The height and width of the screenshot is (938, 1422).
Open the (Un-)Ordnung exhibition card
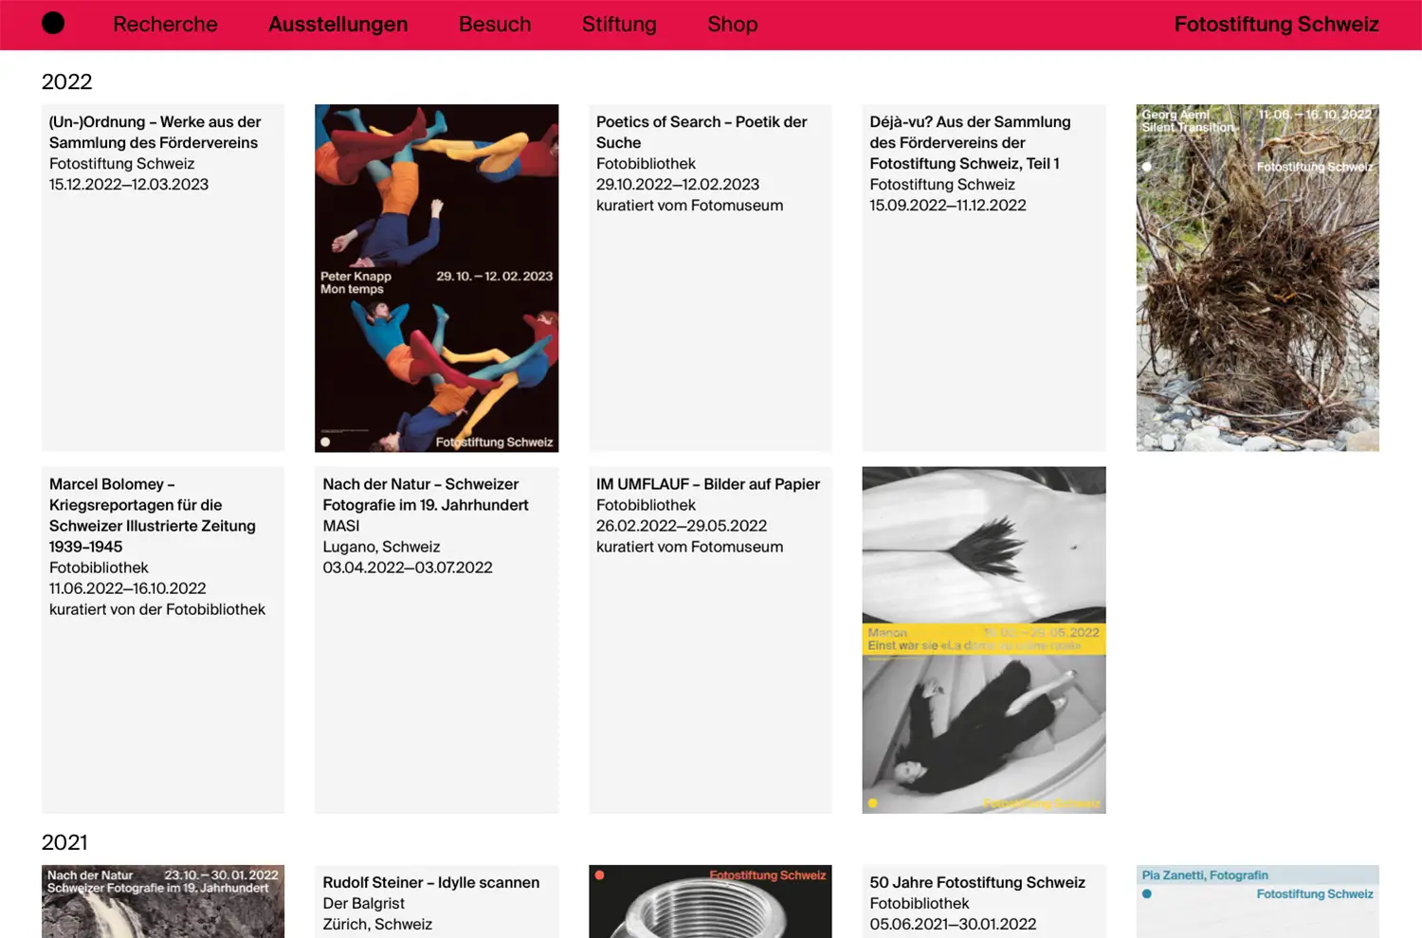(x=163, y=278)
